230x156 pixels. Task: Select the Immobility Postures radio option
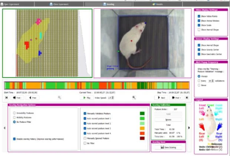[14, 113]
